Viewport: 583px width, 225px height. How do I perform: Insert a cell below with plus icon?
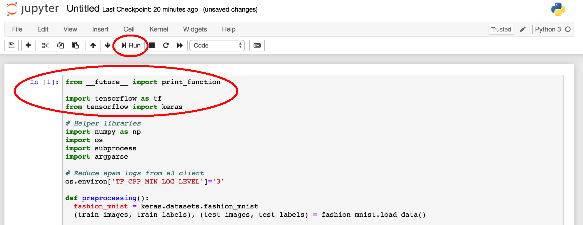(28, 45)
